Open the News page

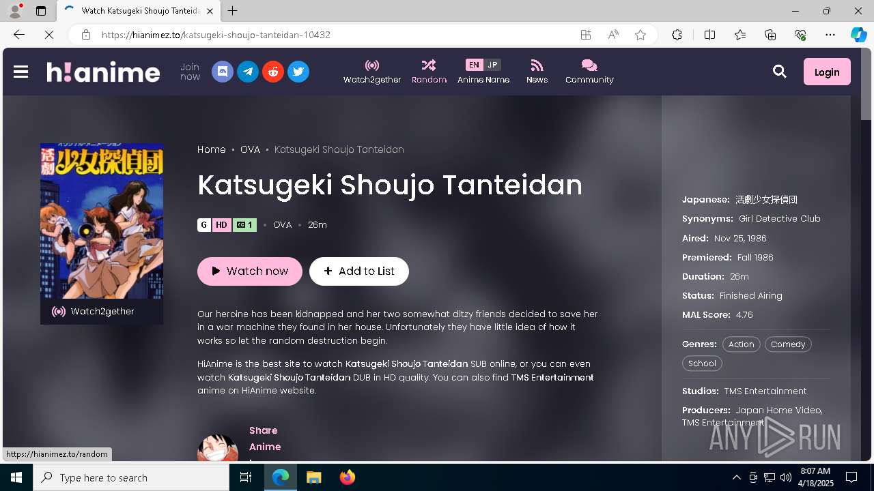coord(537,72)
